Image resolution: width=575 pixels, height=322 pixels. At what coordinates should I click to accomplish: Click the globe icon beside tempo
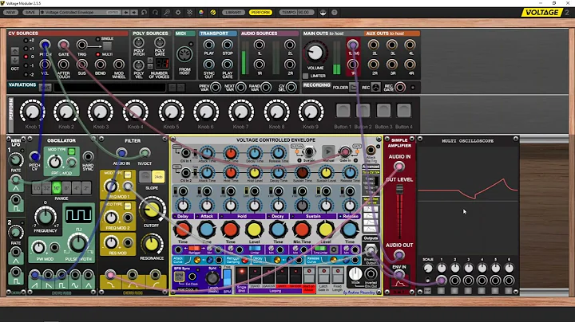click(x=323, y=12)
